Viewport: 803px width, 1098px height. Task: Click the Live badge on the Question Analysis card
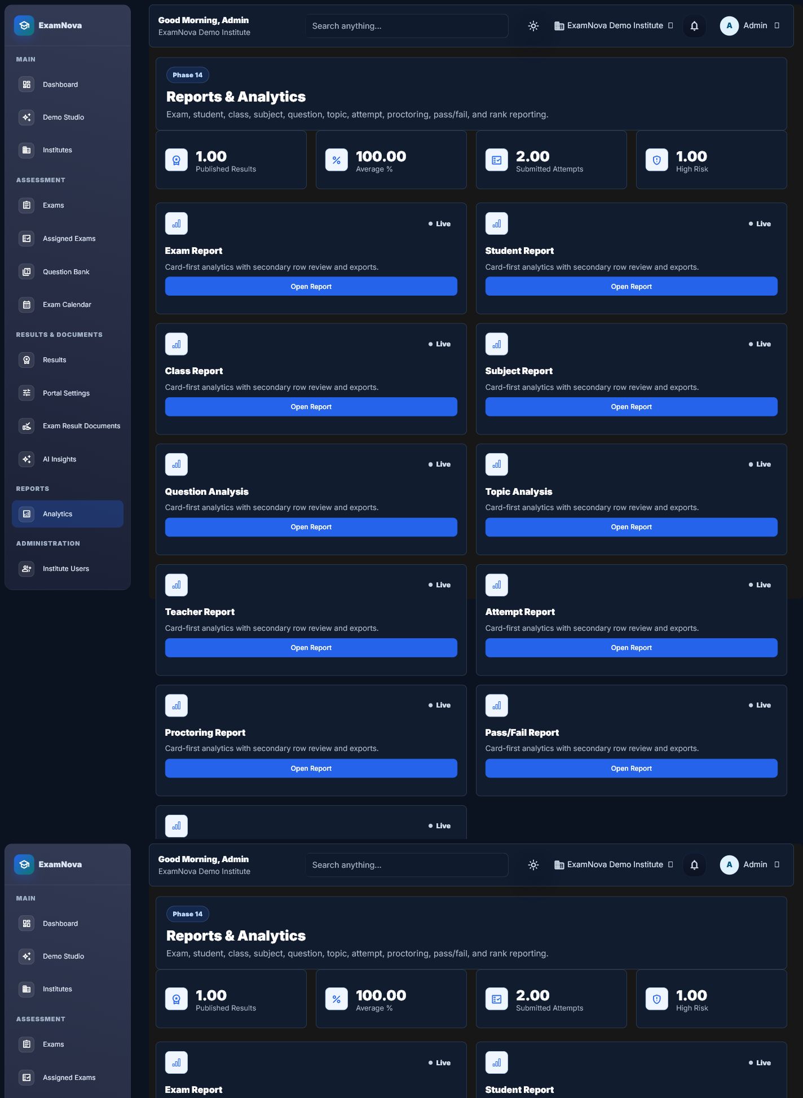point(439,464)
